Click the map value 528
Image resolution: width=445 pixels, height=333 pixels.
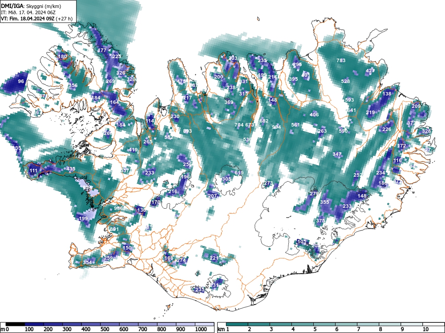[x=345, y=81]
